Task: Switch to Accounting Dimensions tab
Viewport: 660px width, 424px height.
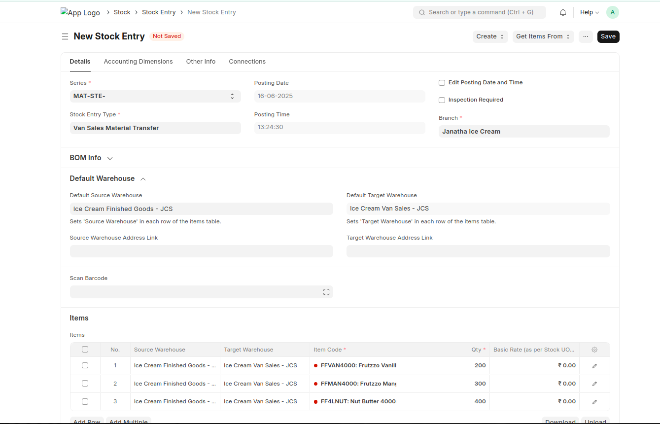Action: (x=138, y=62)
